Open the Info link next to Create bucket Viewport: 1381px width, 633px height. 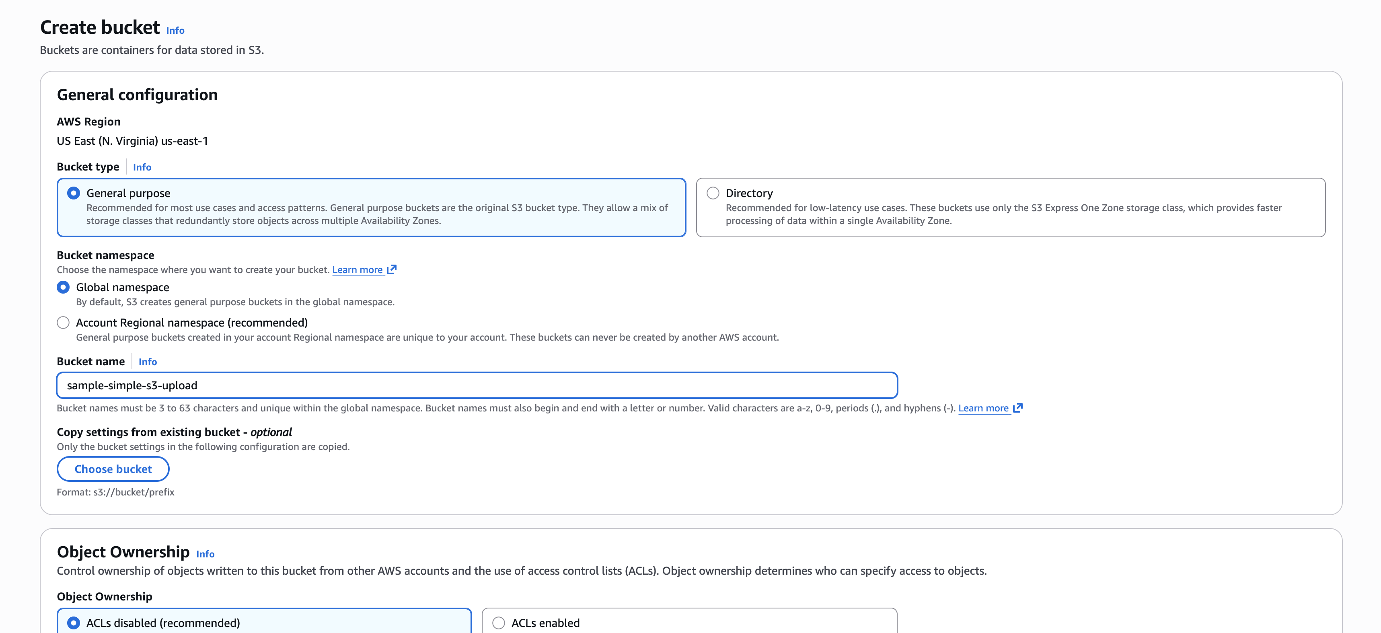click(x=175, y=31)
